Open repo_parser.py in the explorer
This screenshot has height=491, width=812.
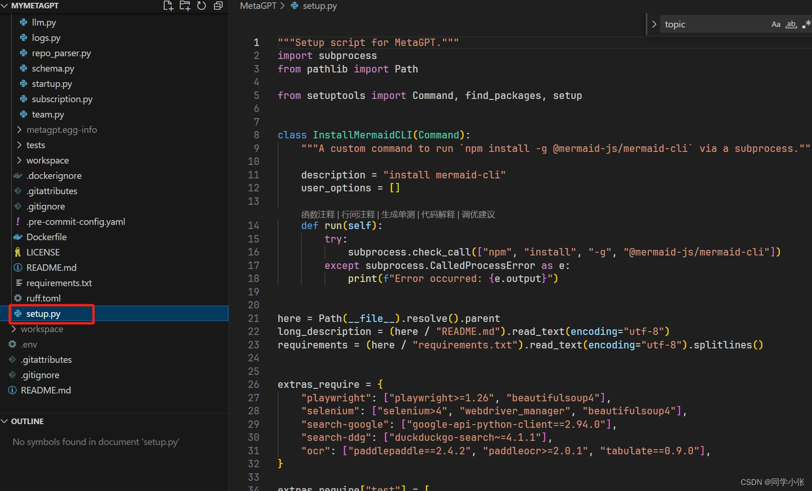[61, 53]
